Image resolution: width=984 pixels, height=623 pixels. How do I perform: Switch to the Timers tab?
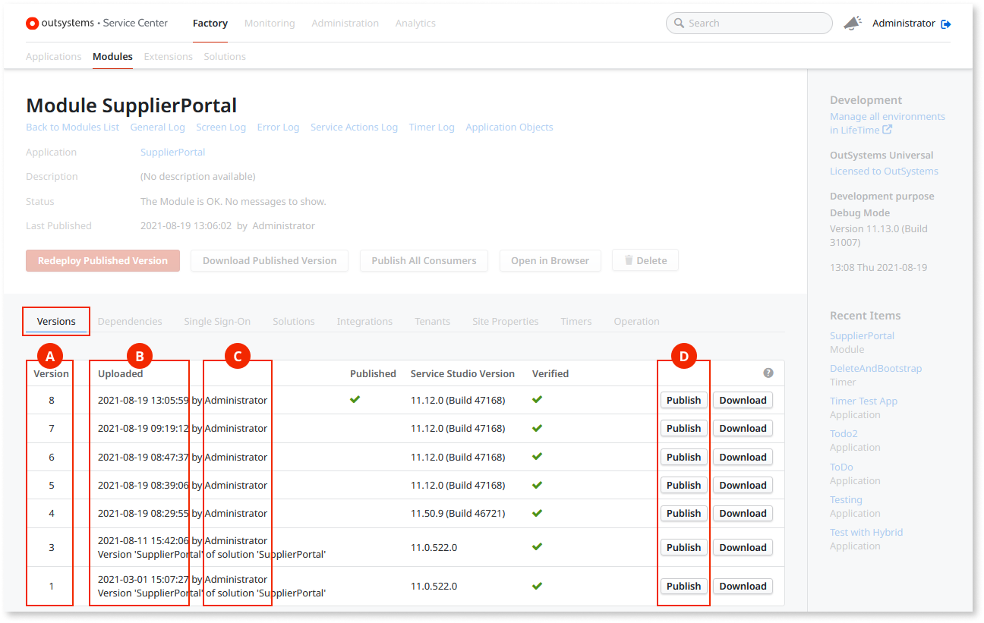pyautogui.click(x=576, y=321)
